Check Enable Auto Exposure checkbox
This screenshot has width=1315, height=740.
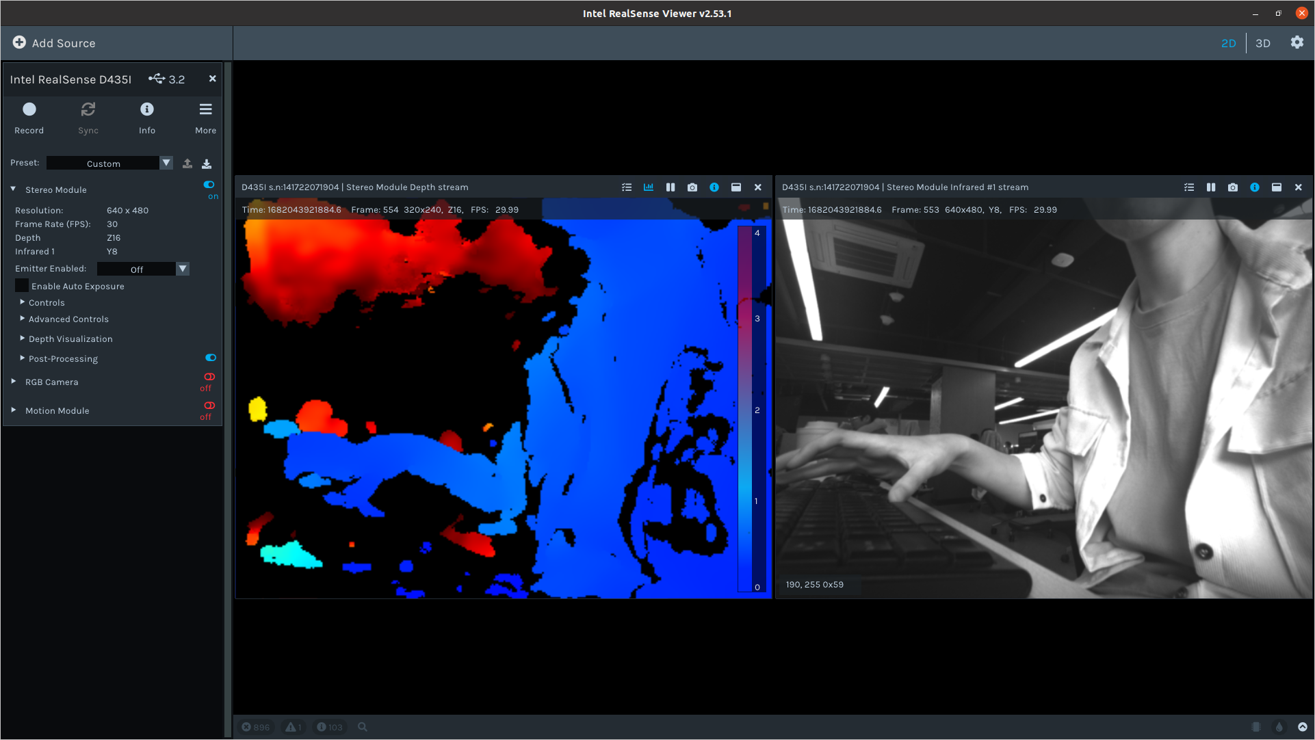coord(22,286)
